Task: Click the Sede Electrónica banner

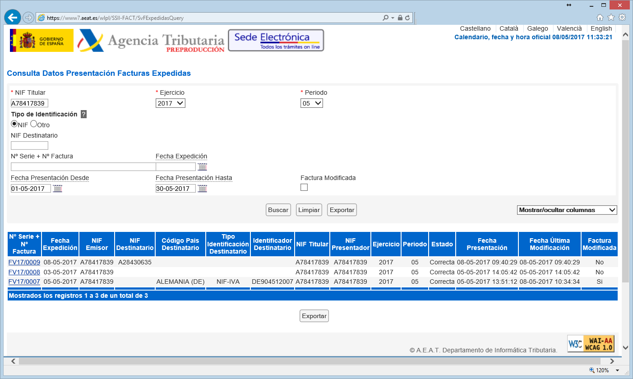Action: pyautogui.click(x=276, y=40)
